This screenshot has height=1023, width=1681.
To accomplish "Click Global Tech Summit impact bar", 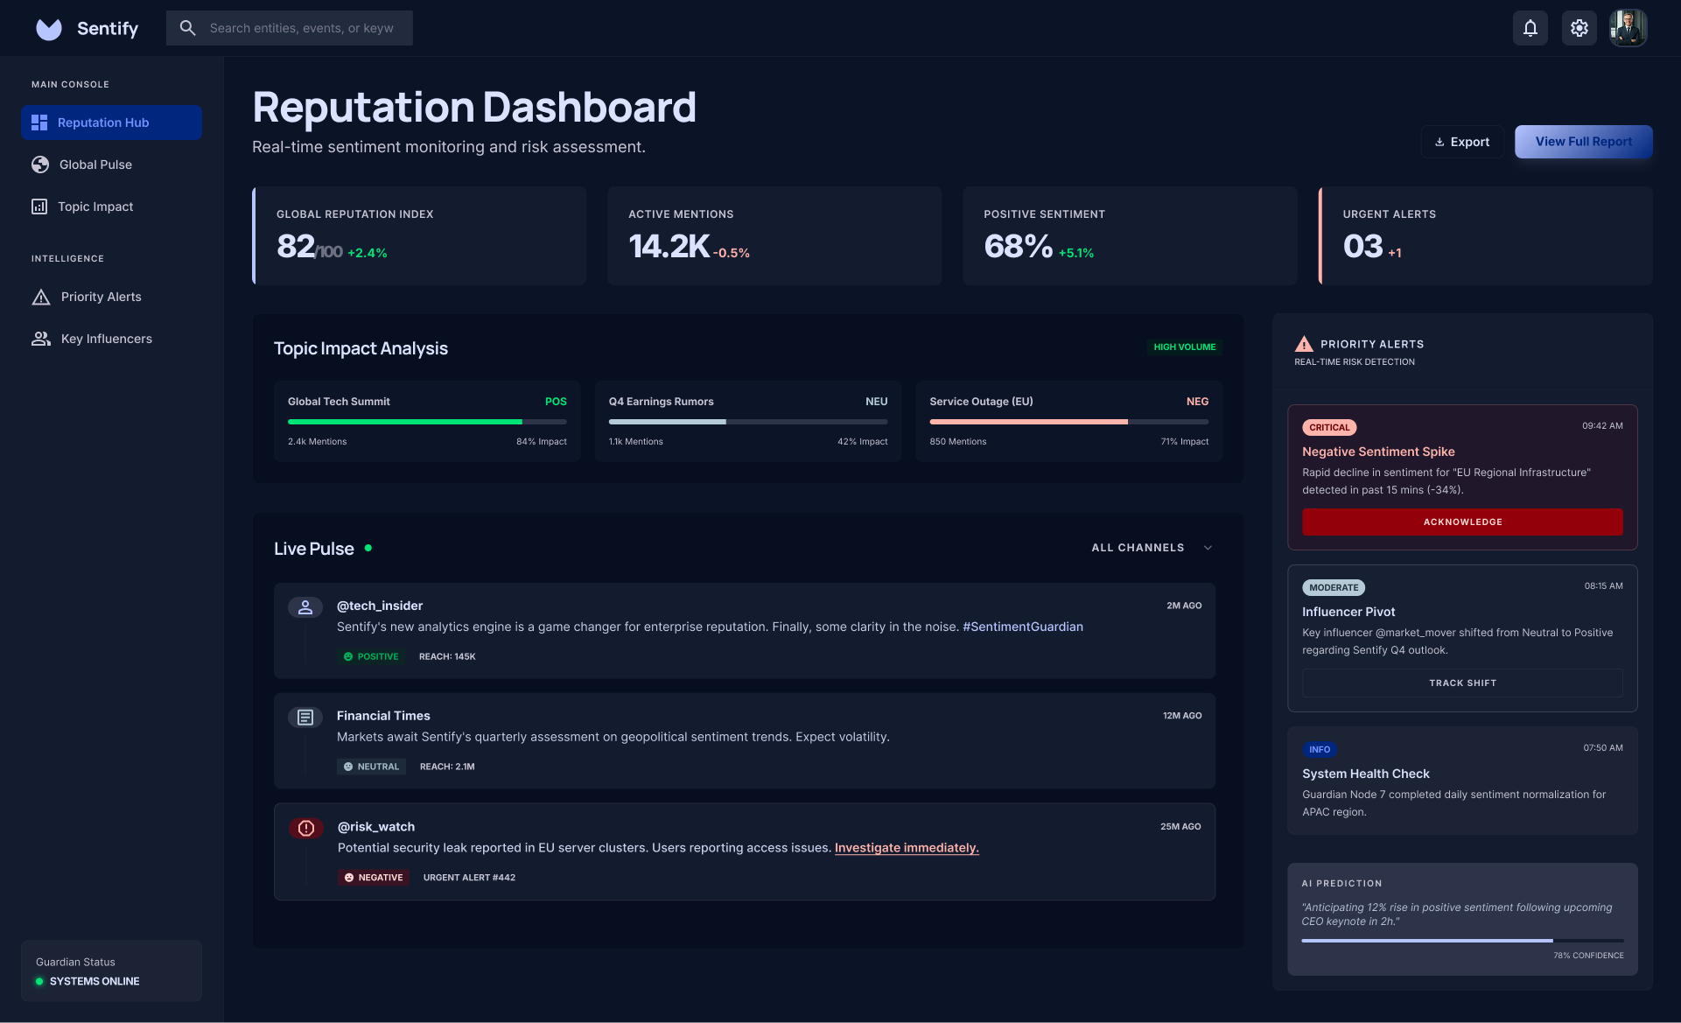I will pos(427,422).
